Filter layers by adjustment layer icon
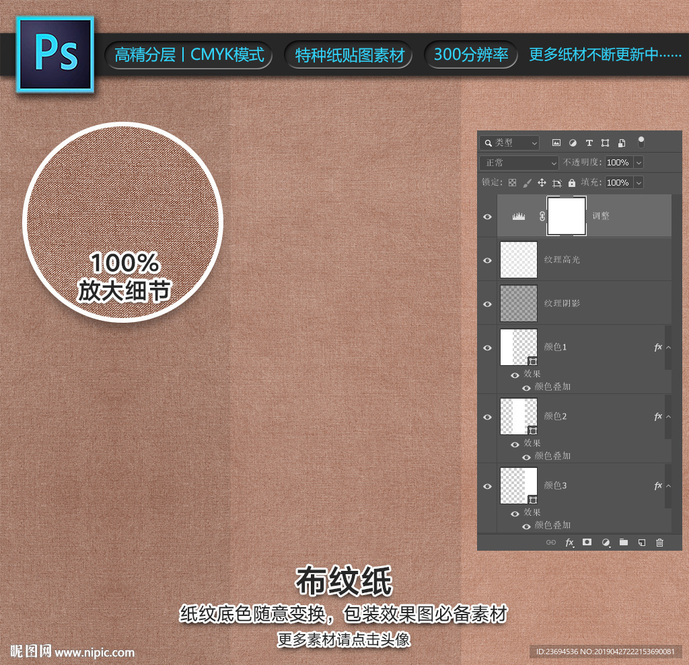Image resolution: width=689 pixels, height=665 pixels. (573, 143)
